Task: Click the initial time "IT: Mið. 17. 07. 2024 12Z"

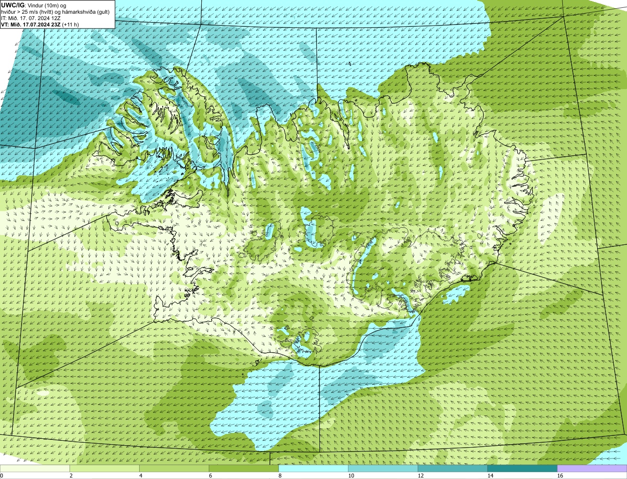Action: pyautogui.click(x=31, y=18)
